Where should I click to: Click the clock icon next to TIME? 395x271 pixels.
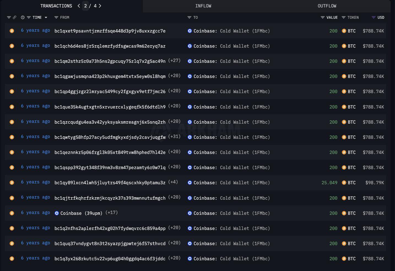pos(23,17)
